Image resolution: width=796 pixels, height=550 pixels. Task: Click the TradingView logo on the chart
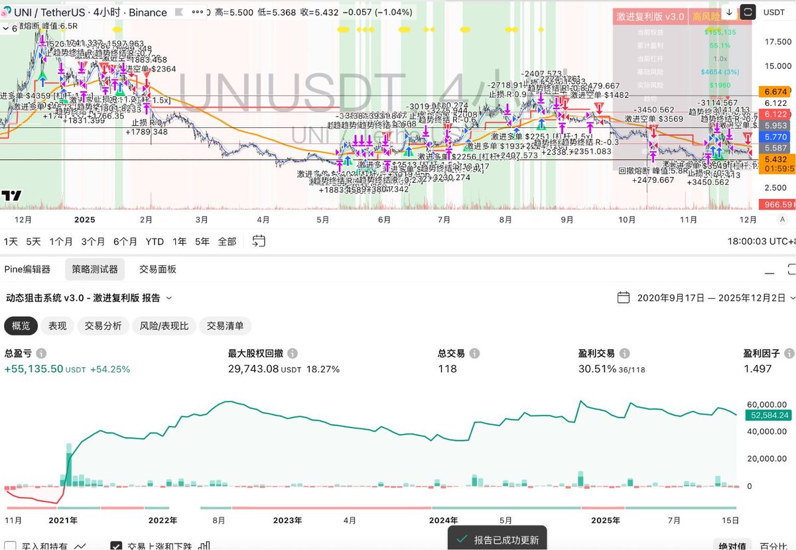pyautogui.click(x=11, y=195)
